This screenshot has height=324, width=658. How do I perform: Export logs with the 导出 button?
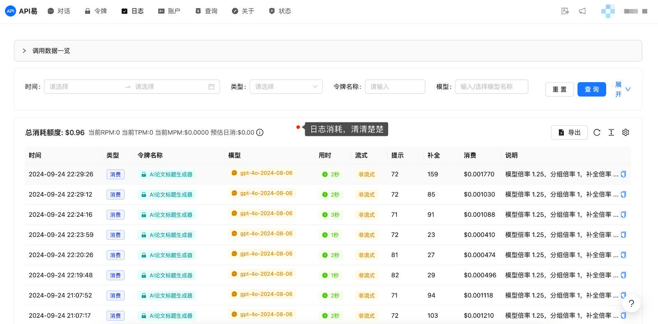[569, 132]
